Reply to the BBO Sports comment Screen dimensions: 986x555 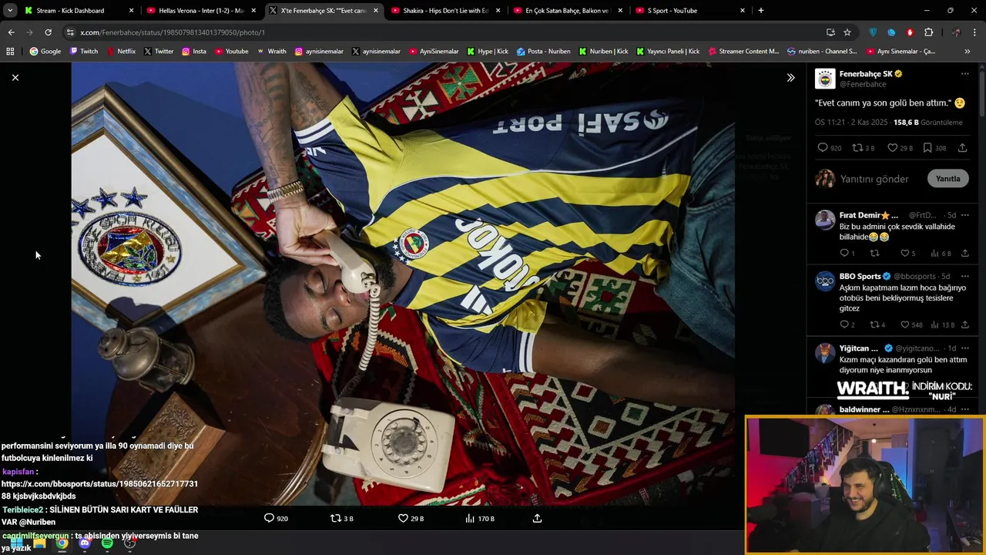pyautogui.click(x=844, y=325)
